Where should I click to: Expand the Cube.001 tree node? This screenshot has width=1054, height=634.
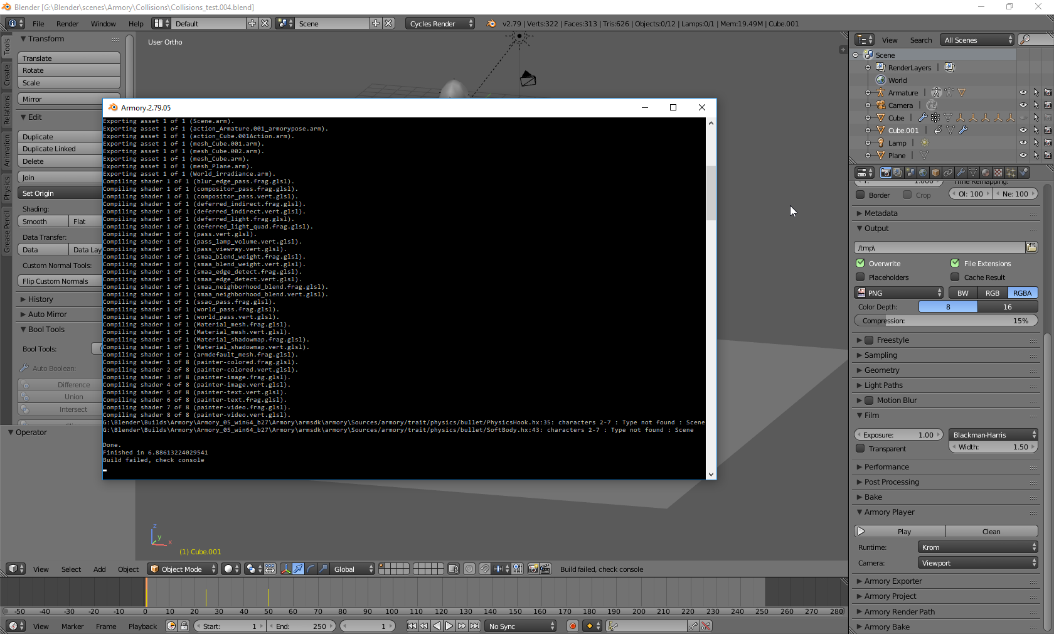coord(868,131)
